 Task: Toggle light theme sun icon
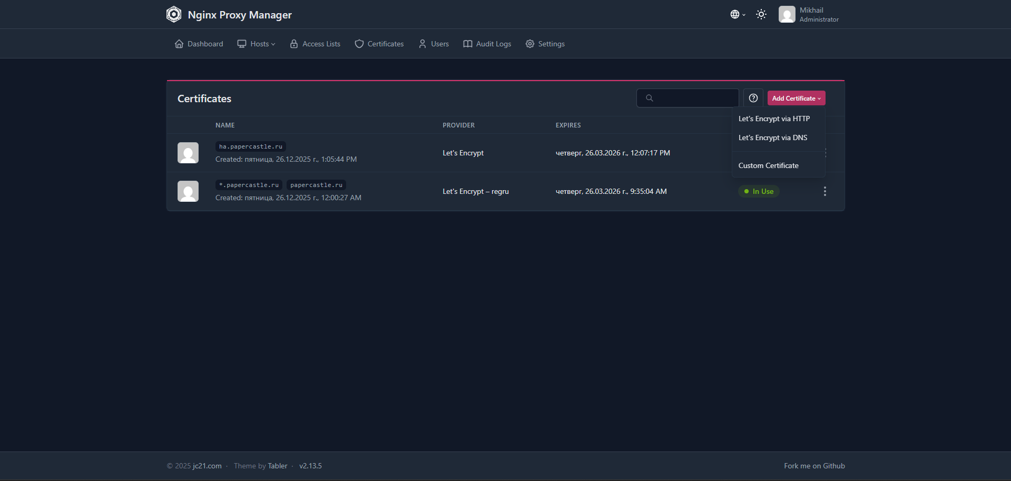(x=761, y=14)
